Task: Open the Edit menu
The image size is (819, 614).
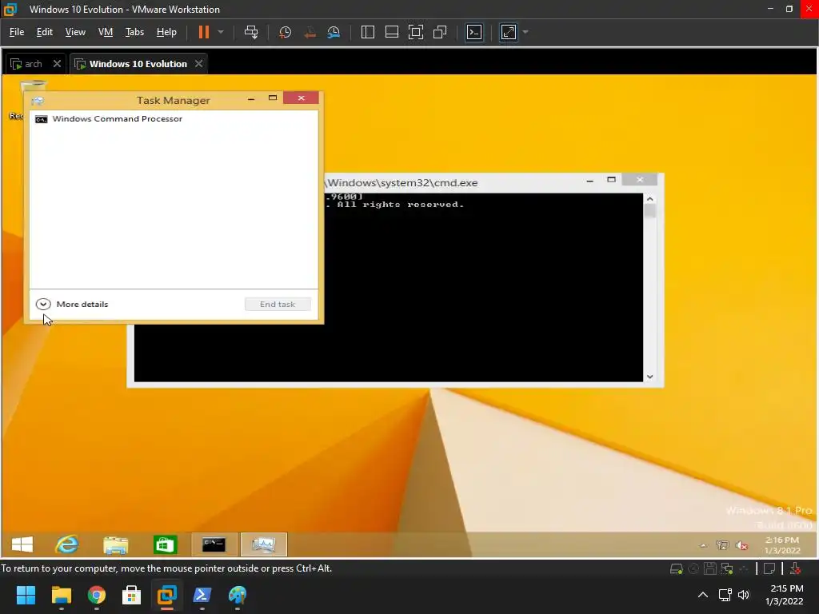Action: [x=45, y=32]
